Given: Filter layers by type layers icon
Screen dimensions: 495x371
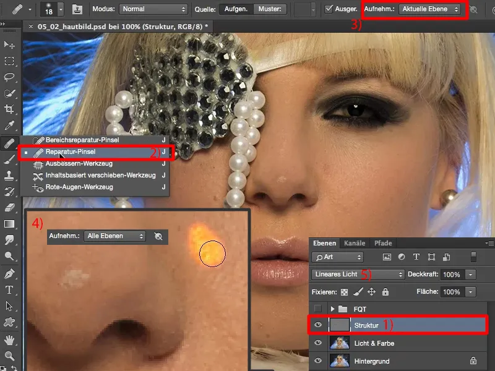Looking at the screenshot, I should pos(416,257).
